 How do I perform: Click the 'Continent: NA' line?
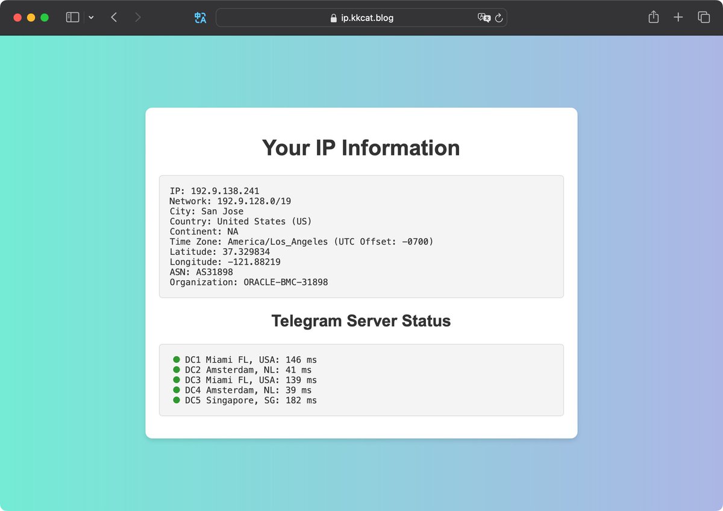[204, 231]
